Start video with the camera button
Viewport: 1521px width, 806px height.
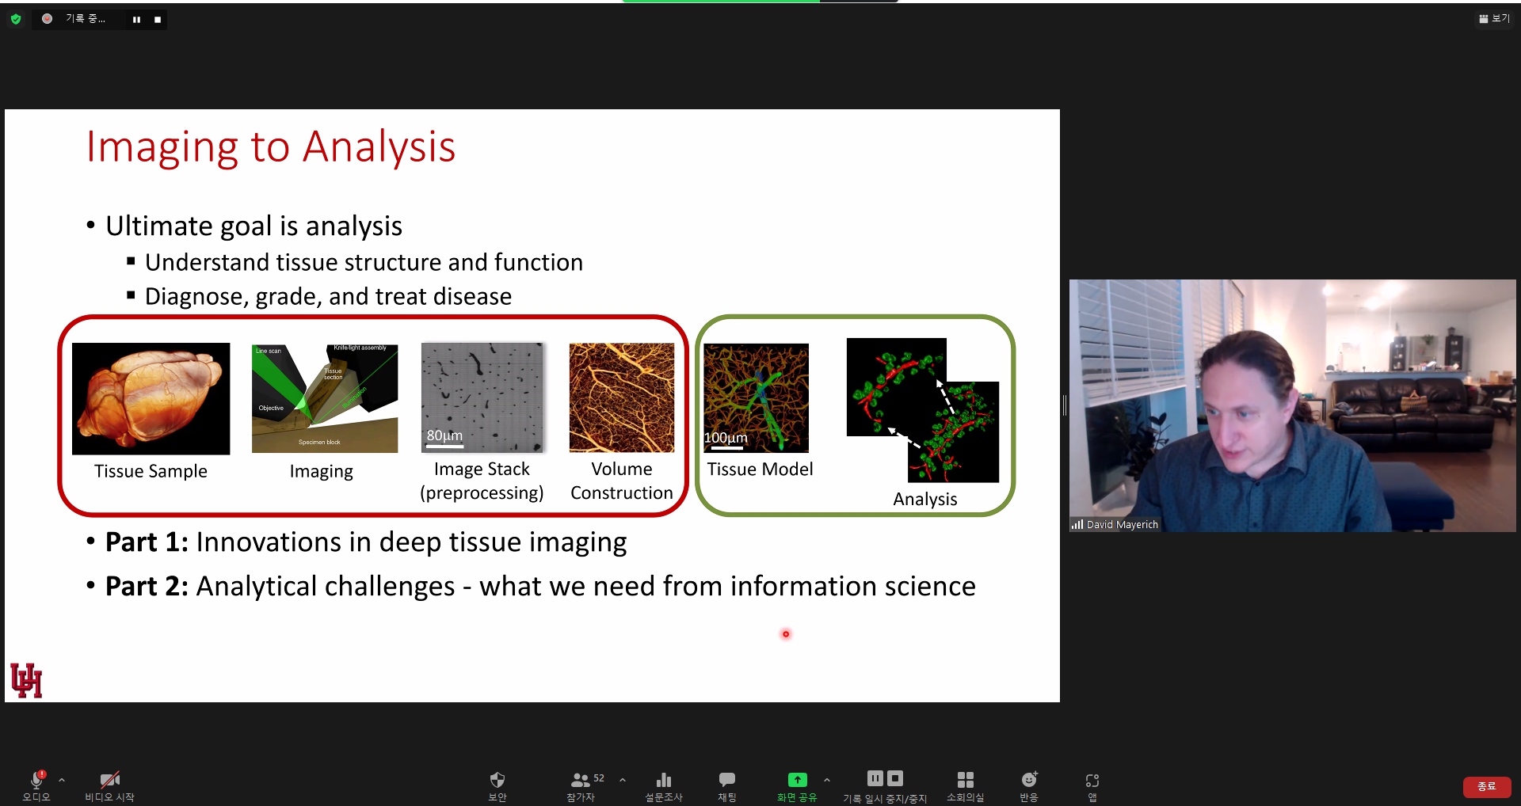pos(109,785)
